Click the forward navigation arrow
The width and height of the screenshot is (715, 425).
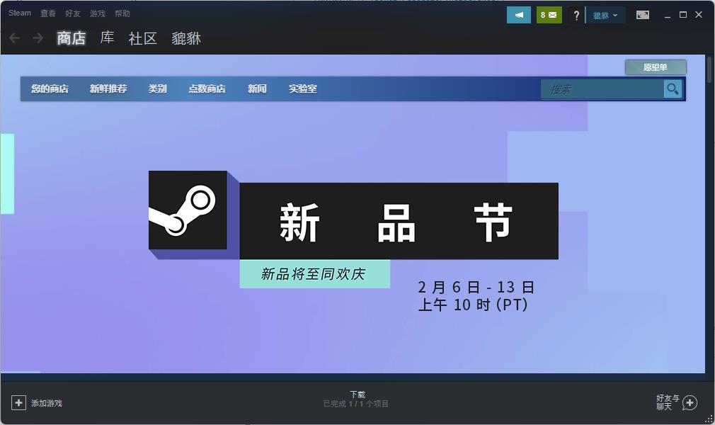[38, 38]
